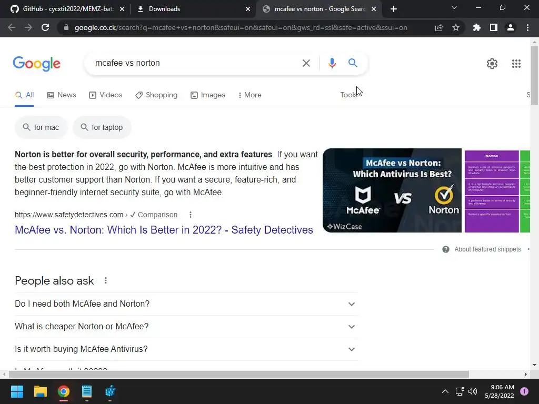Open the Windows Start menu
Viewport: 539px width, 404px height.
(17, 391)
